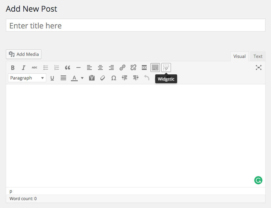The image size is (271, 208).
Task: Toggle paste as text
Action: coord(92,78)
